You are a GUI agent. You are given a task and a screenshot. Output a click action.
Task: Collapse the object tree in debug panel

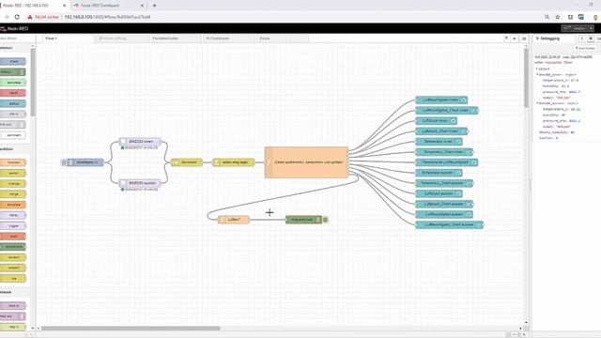536,69
